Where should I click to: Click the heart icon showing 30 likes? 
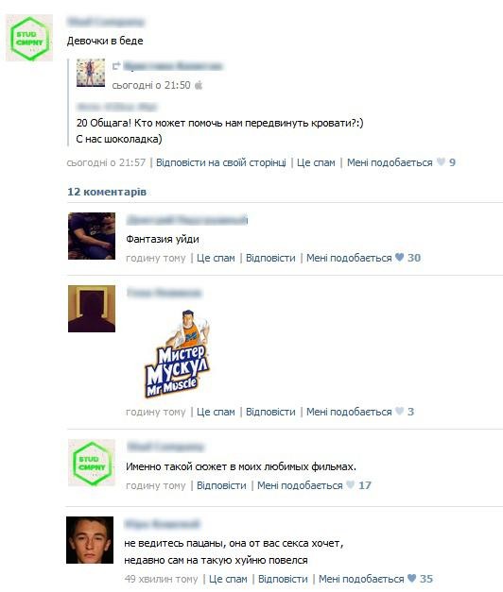click(399, 257)
